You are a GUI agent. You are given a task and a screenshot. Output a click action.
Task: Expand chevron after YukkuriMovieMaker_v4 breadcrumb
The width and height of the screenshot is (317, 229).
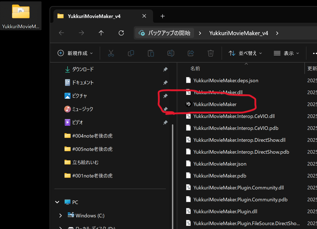click(x=277, y=33)
